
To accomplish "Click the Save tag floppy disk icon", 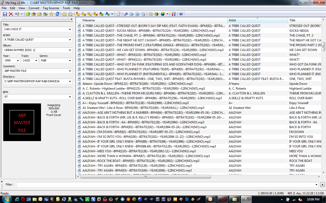I will coord(5,14).
